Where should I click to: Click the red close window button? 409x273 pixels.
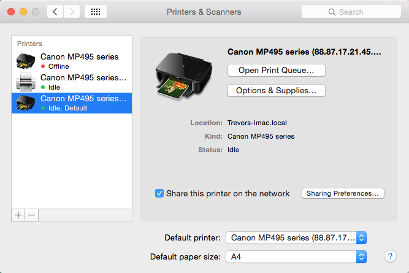12,12
